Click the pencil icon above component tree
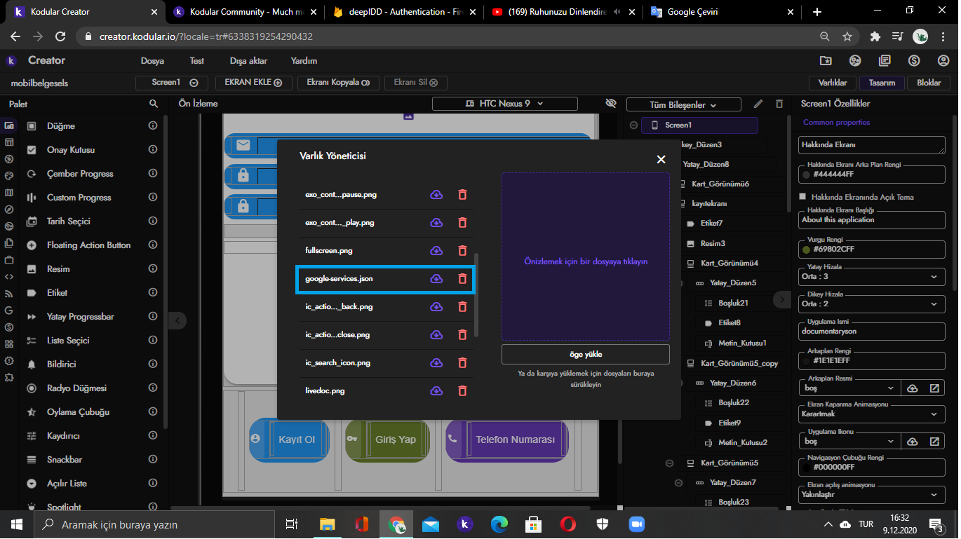The image size is (961, 539). 758,103
